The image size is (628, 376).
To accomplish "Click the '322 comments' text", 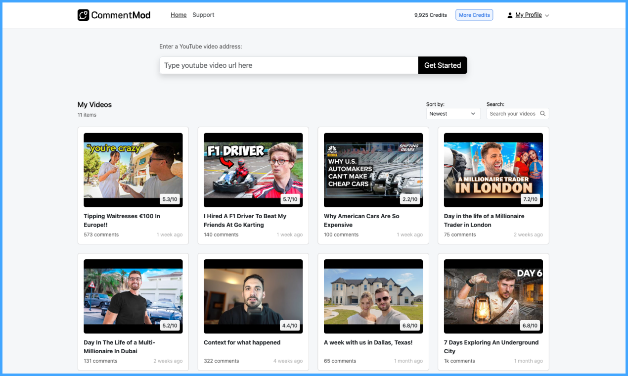I will [x=222, y=361].
